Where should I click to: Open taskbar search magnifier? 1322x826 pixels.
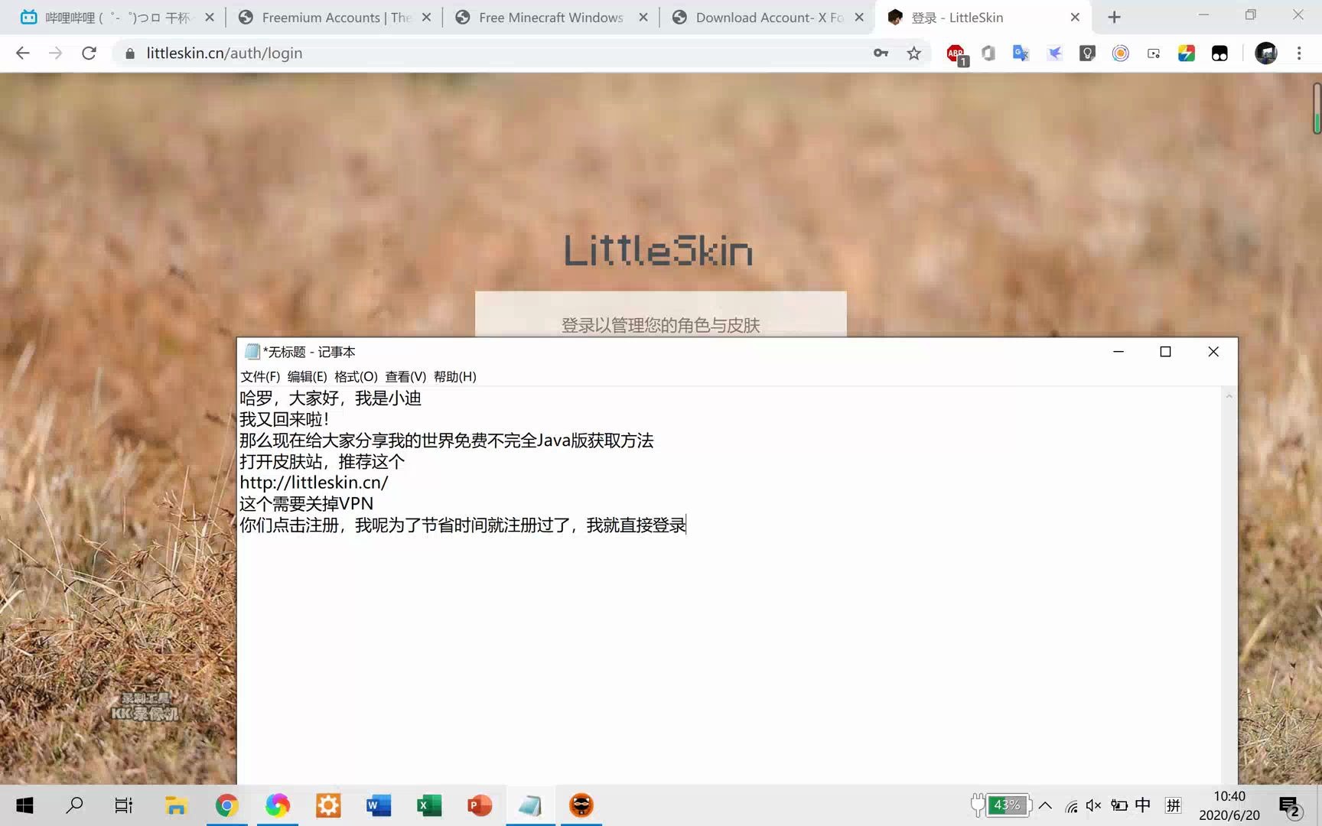click(74, 805)
